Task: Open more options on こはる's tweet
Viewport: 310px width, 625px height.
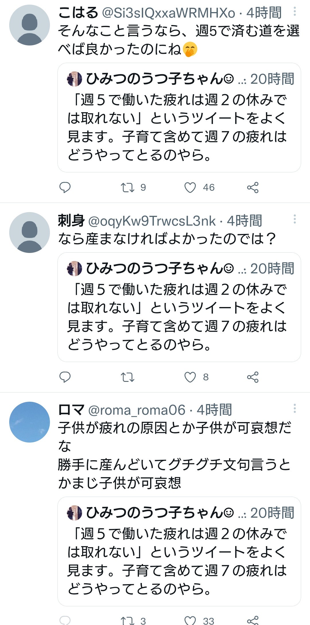Action: tap(294, 12)
